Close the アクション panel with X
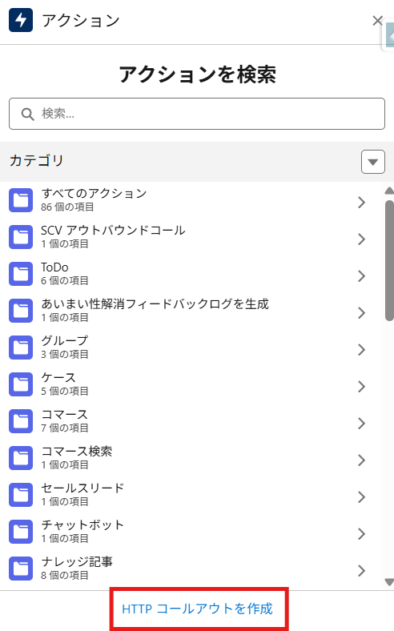 point(377,21)
